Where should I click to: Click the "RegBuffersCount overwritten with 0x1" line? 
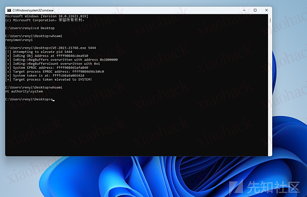pyautogui.click(x=52, y=63)
